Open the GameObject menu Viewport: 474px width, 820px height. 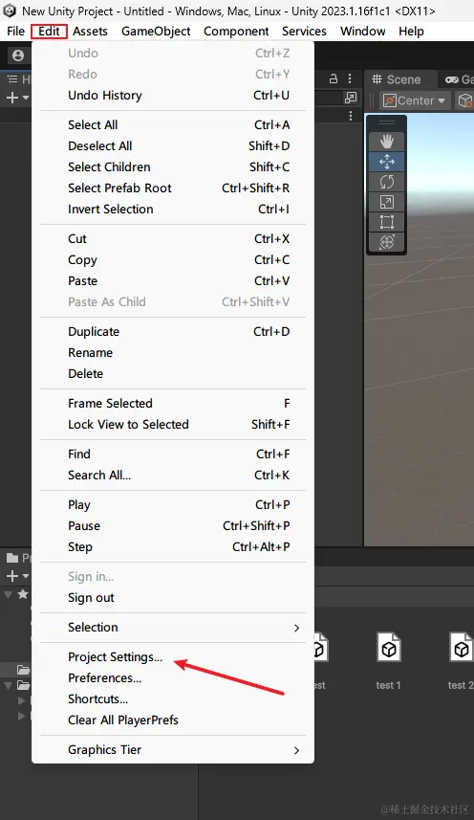156,32
